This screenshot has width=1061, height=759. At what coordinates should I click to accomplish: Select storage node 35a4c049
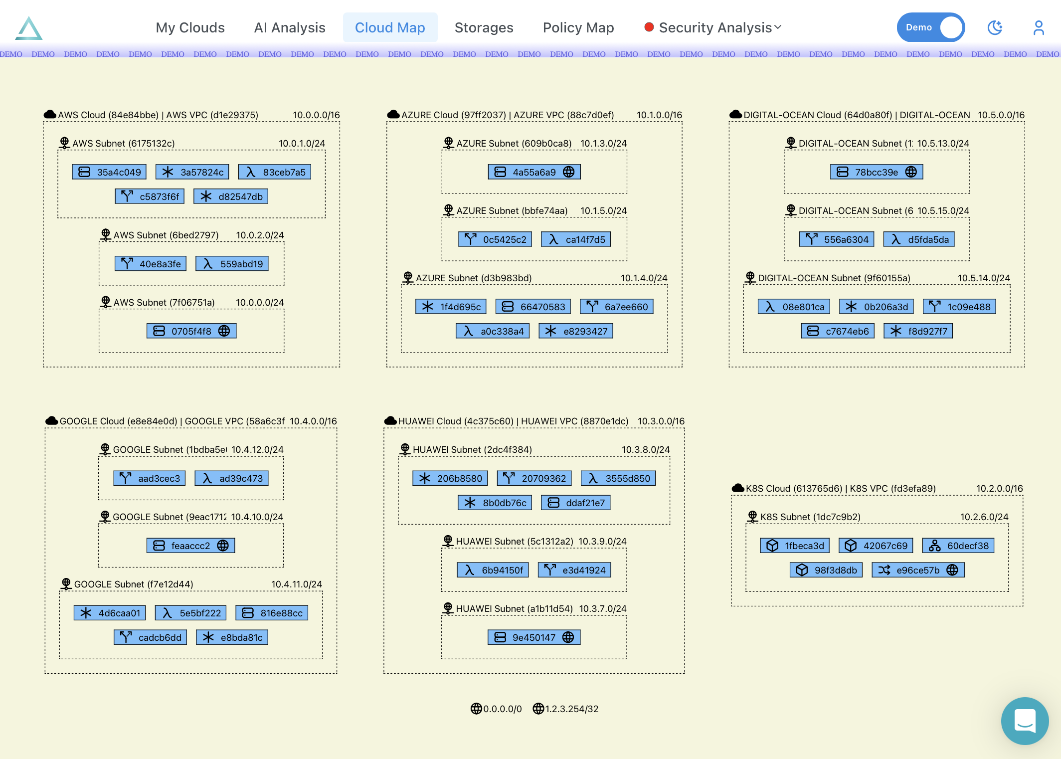(109, 172)
